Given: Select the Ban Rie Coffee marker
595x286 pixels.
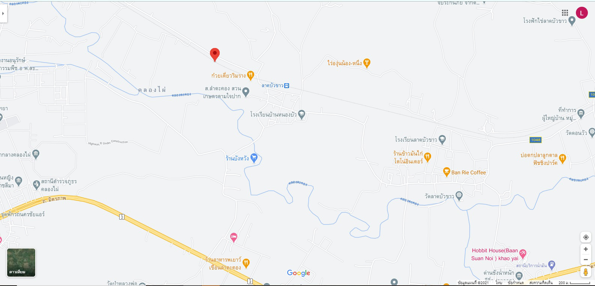Looking at the screenshot, I should point(446,172).
